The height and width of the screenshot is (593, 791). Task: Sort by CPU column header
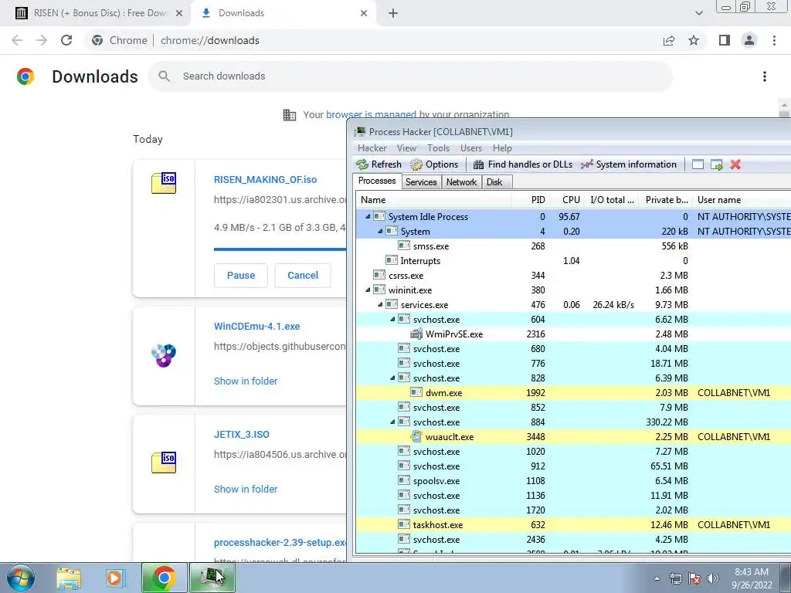click(x=567, y=200)
